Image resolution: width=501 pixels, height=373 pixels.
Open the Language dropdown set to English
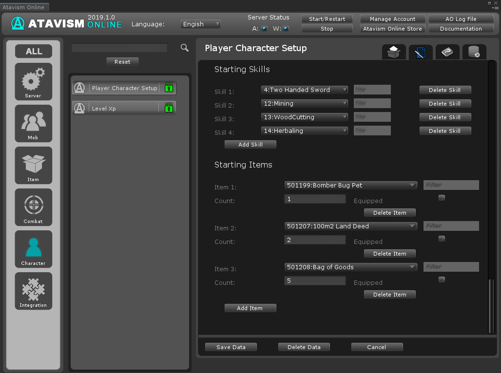(201, 24)
